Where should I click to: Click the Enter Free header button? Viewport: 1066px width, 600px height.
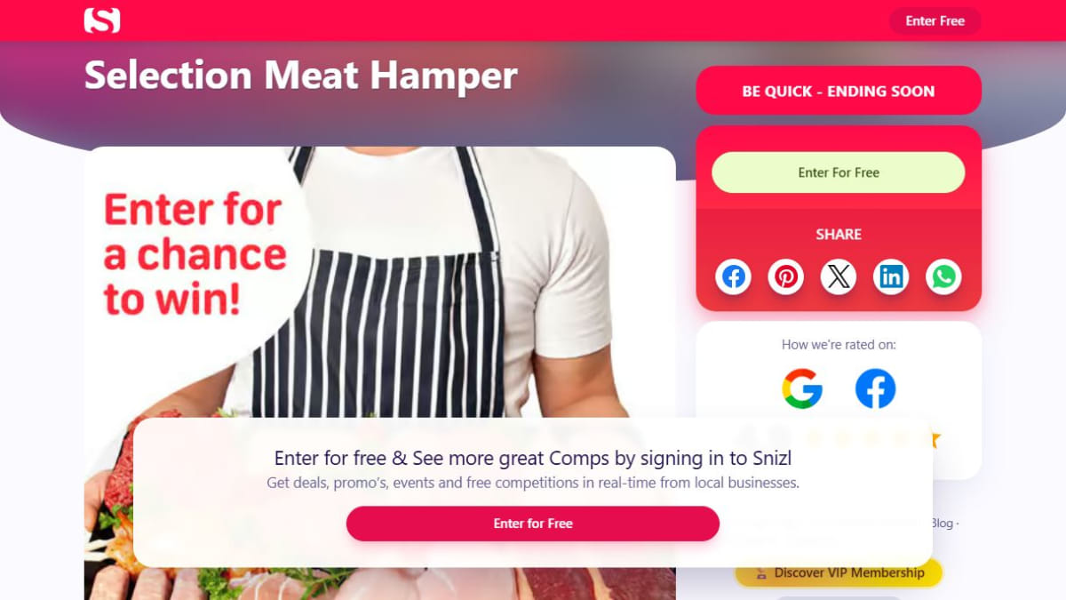click(935, 20)
